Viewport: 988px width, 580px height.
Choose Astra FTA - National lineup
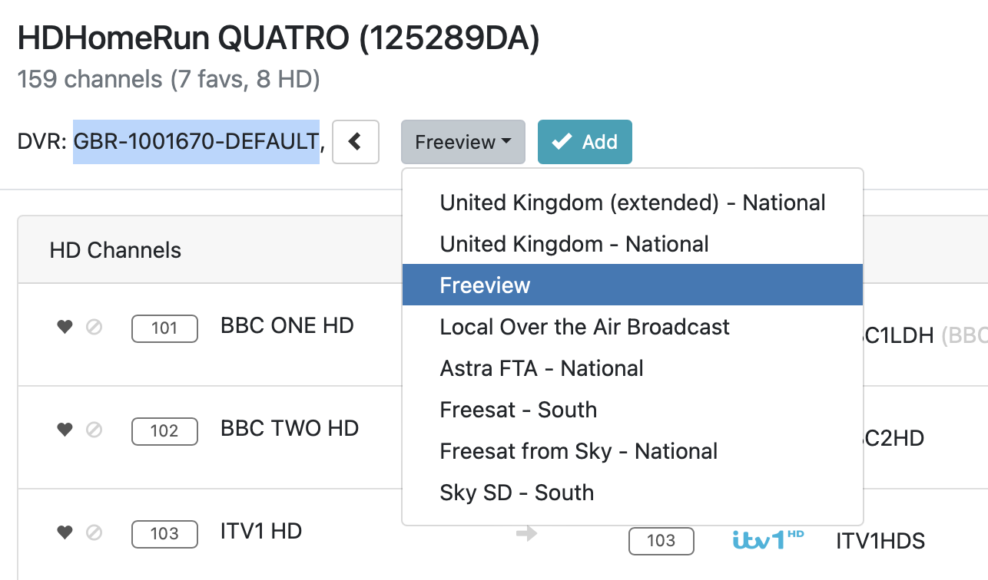(542, 368)
